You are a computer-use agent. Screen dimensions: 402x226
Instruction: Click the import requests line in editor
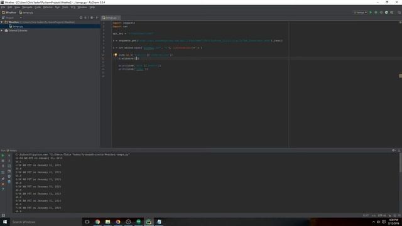tap(124, 23)
